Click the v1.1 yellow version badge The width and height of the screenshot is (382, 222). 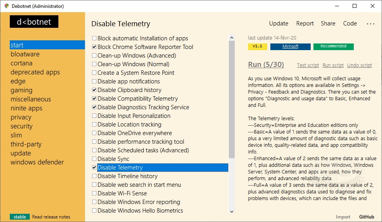point(257,46)
